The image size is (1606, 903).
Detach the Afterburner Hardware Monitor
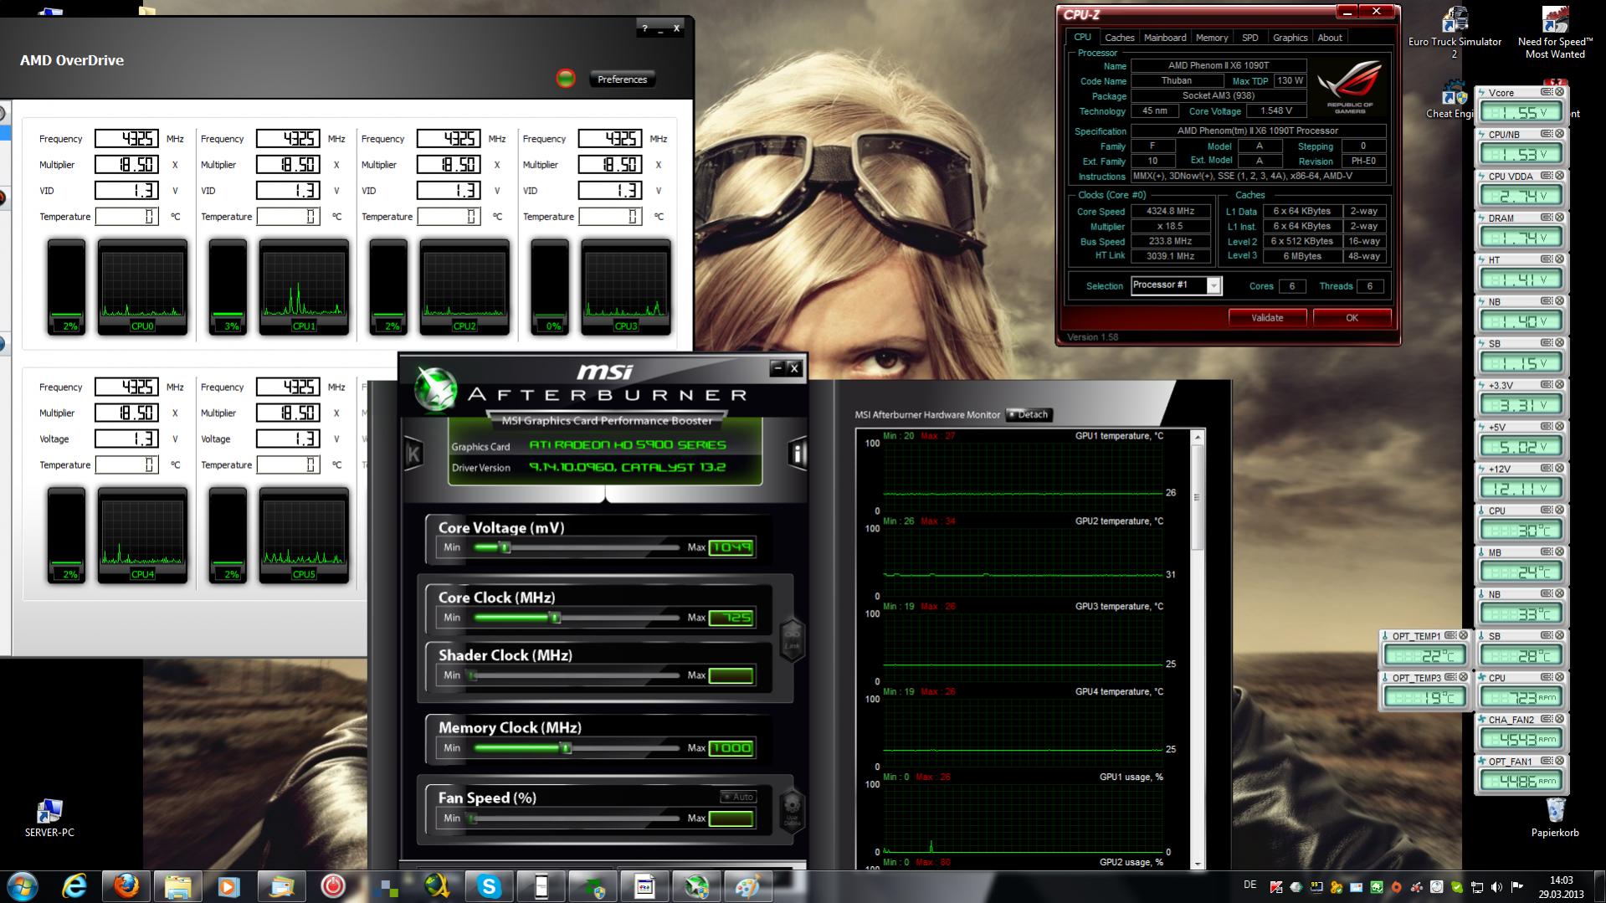tap(1029, 414)
